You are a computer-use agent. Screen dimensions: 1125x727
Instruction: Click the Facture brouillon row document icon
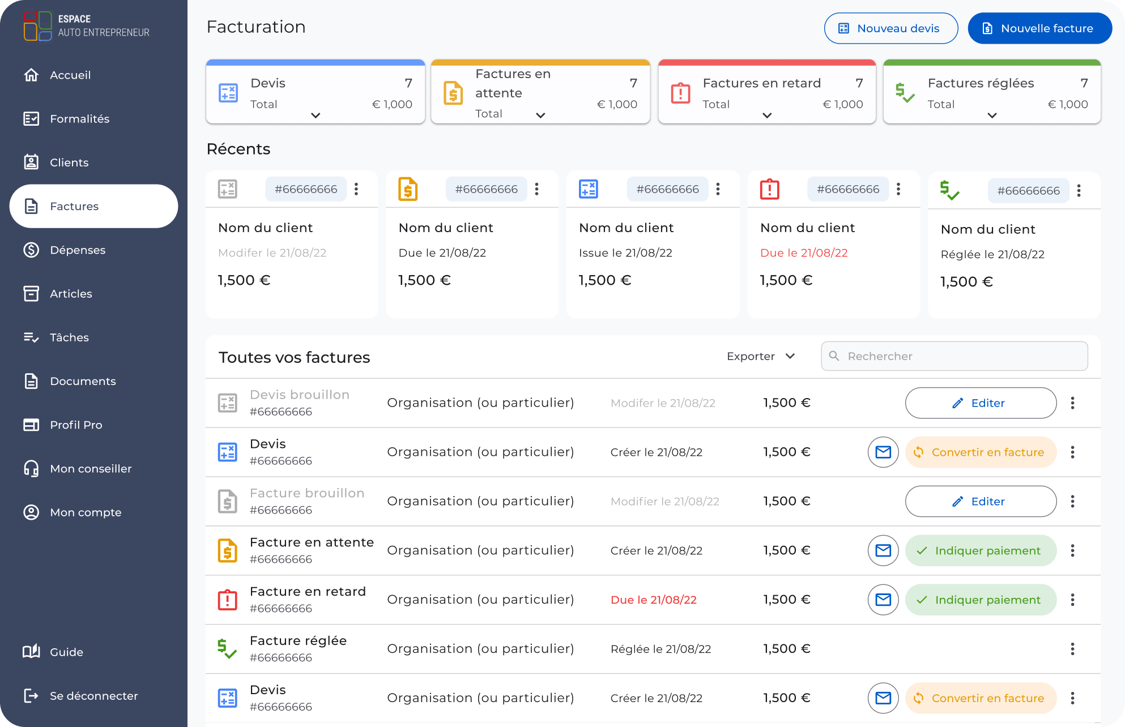[228, 501]
